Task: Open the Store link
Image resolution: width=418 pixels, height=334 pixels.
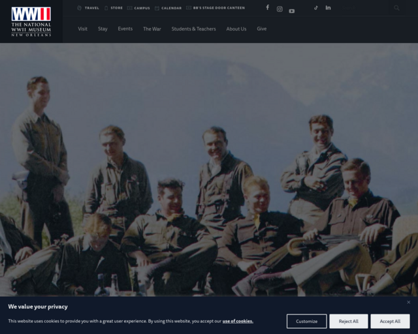Action: 114,8
